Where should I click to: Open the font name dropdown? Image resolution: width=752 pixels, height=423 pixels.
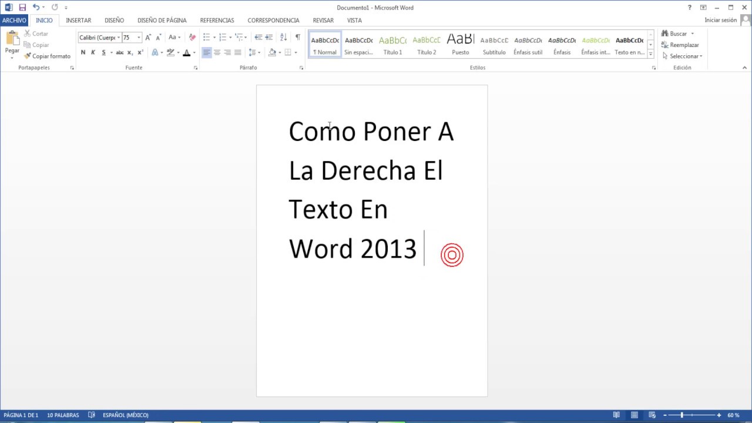119,38
